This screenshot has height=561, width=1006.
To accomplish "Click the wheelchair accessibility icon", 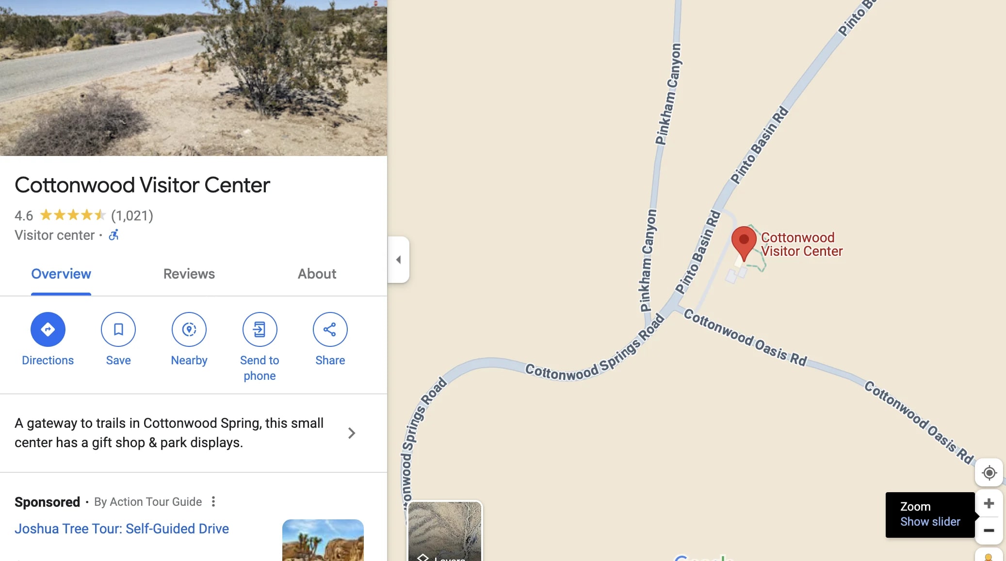I will point(114,235).
